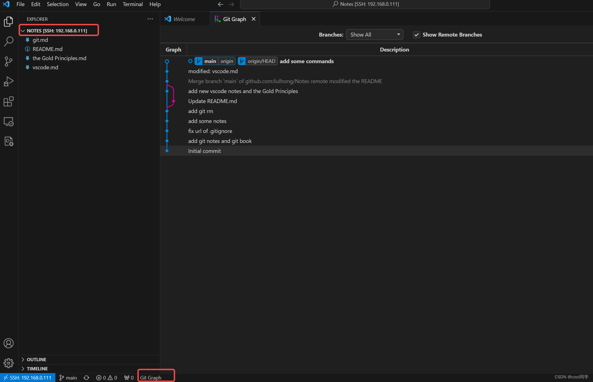593x382 pixels.
Task: Open the Run and Debug view
Action: [x=9, y=81]
